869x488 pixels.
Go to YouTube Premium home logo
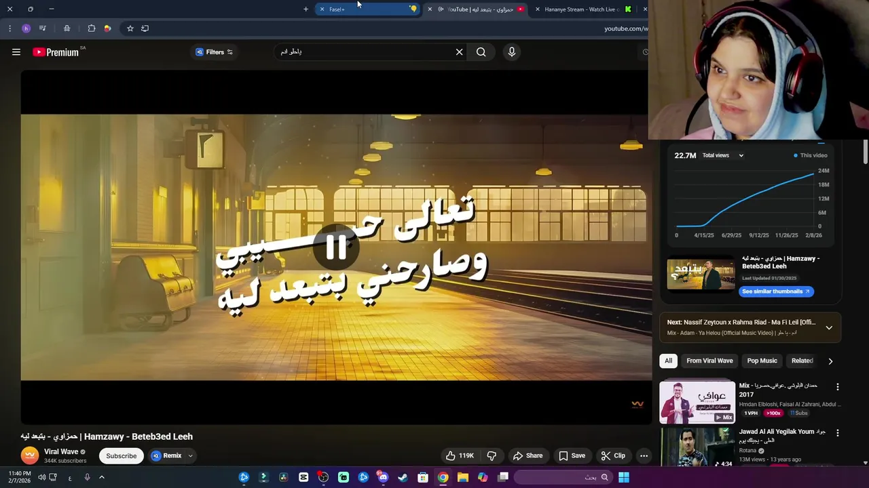[x=56, y=52]
